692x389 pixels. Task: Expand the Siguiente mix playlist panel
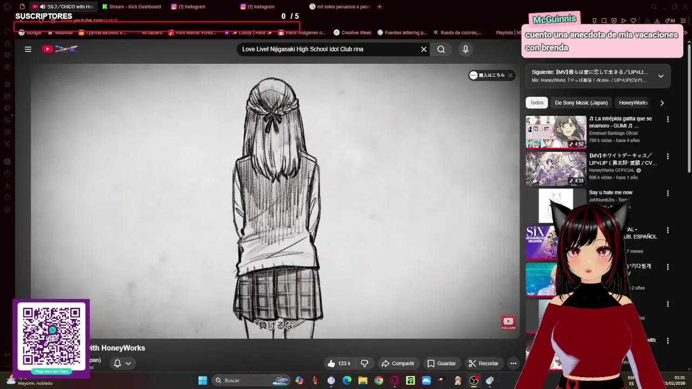(x=661, y=76)
